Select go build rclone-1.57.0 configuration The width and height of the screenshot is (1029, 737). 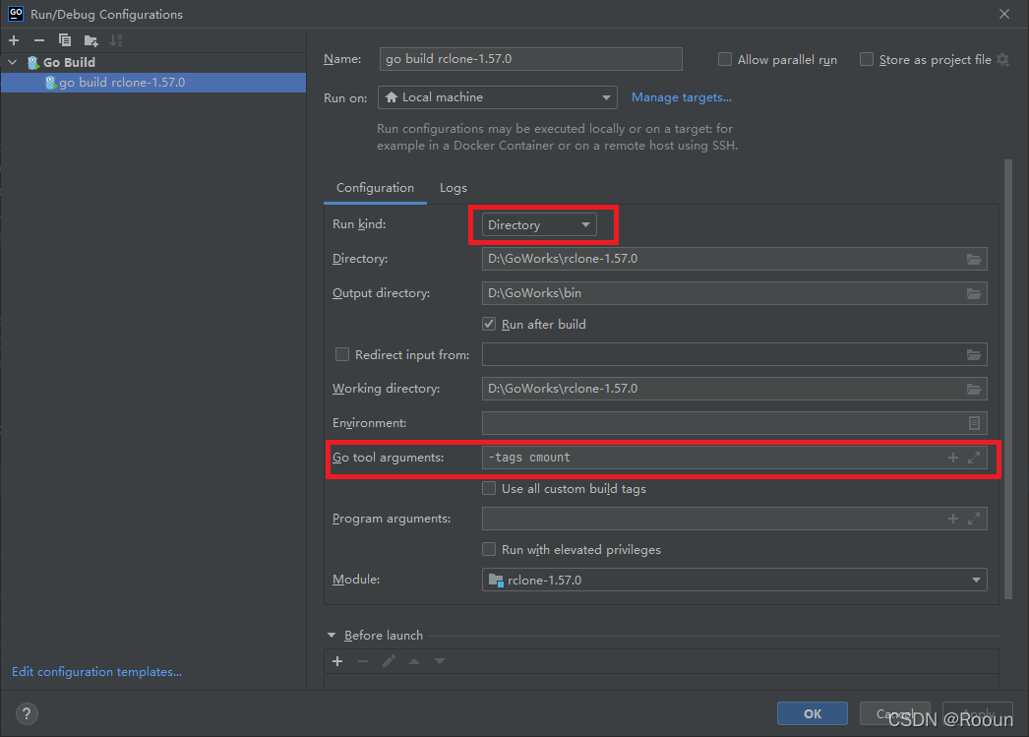[x=152, y=83]
